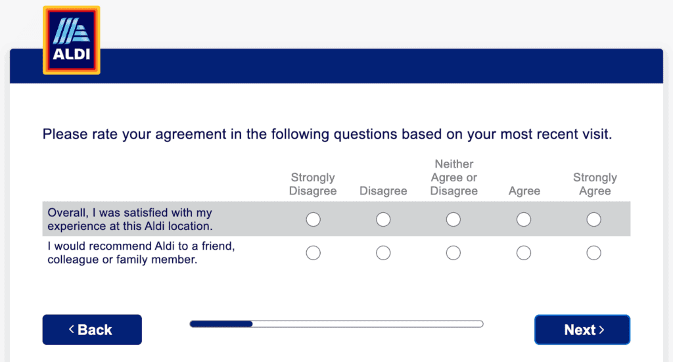Click the survey progress bar
Screen dimensions: 673x362
tap(336, 324)
